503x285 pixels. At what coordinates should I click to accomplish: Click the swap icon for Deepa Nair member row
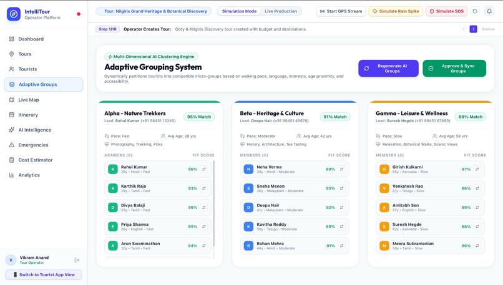tap(341, 208)
